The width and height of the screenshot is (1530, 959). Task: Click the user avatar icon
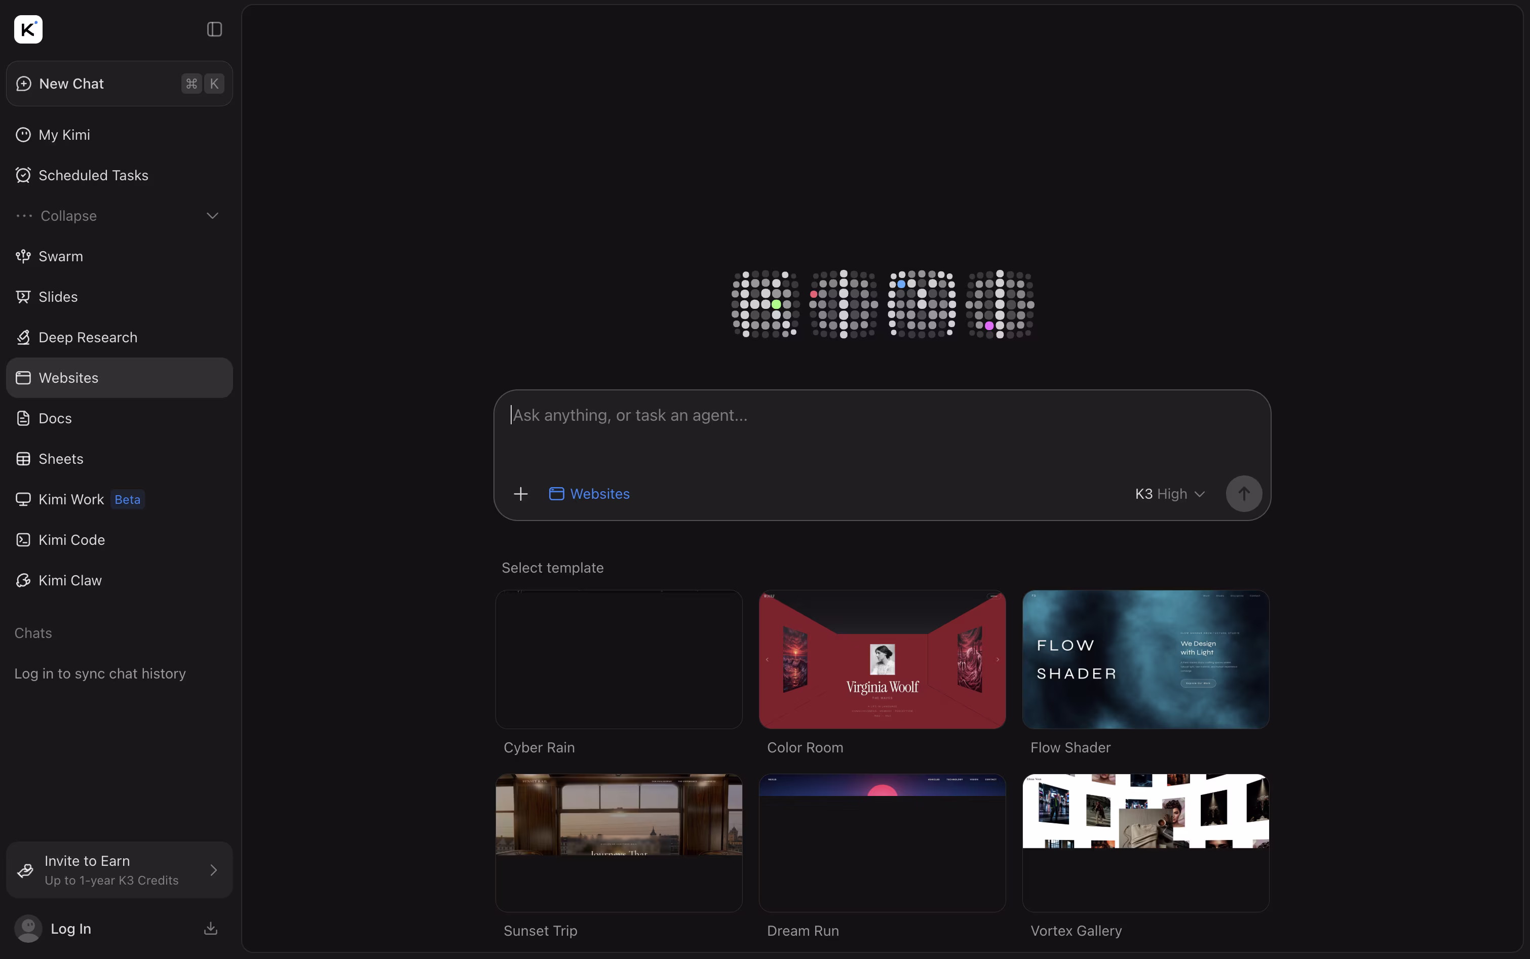coord(28,929)
